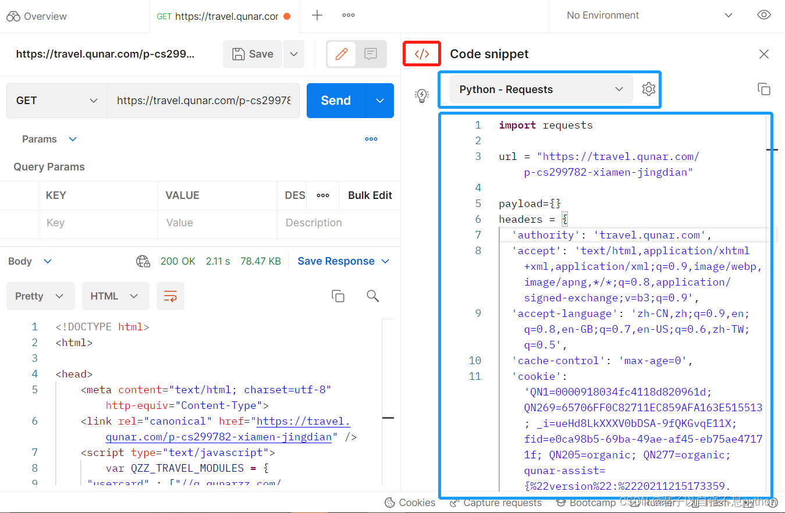Open the Overview tab
This screenshot has width=785, height=513.
tap(37, 16)
